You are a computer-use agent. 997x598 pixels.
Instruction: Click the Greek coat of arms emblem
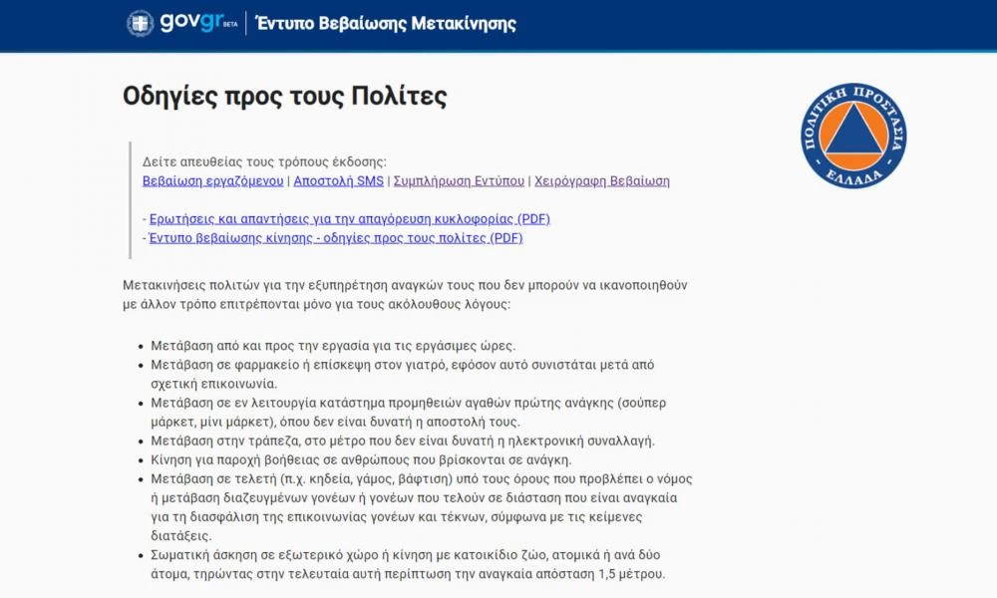coord(140,24)
